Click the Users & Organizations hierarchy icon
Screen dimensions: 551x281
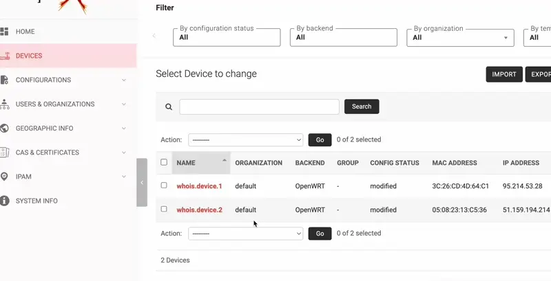[x=4, y=104]
